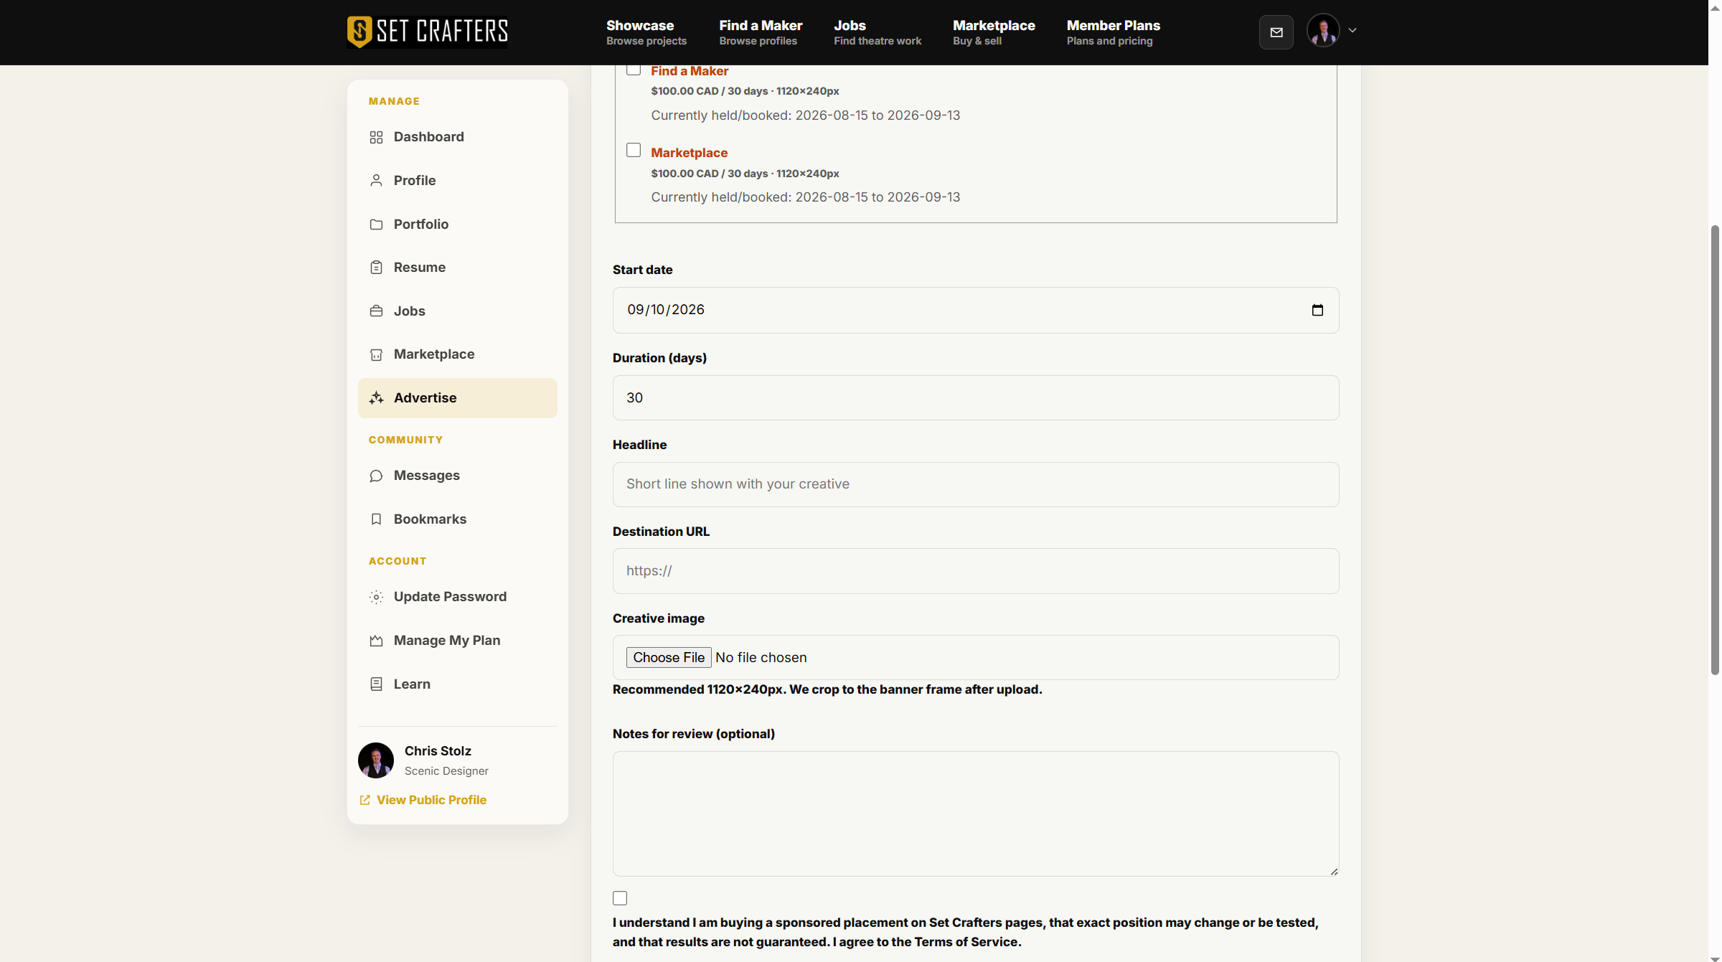
Task: Click View Public Profile link
Action: (431, 800)
